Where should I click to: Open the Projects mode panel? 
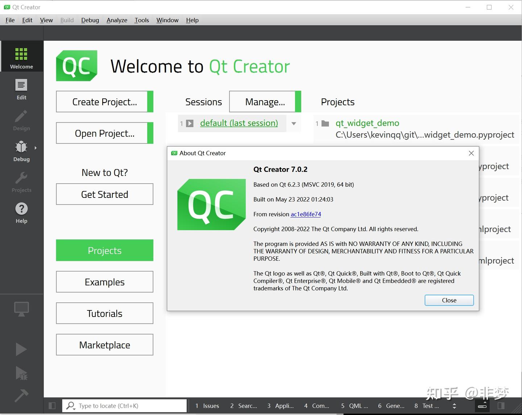point(21,182)
